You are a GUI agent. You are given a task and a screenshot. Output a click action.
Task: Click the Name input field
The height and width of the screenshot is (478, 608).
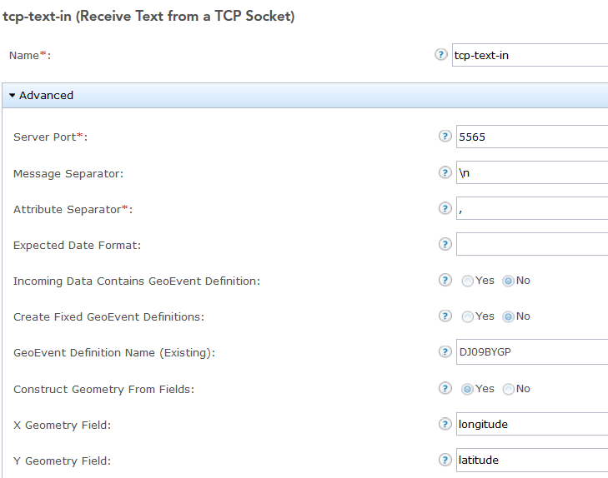(530, 55)
